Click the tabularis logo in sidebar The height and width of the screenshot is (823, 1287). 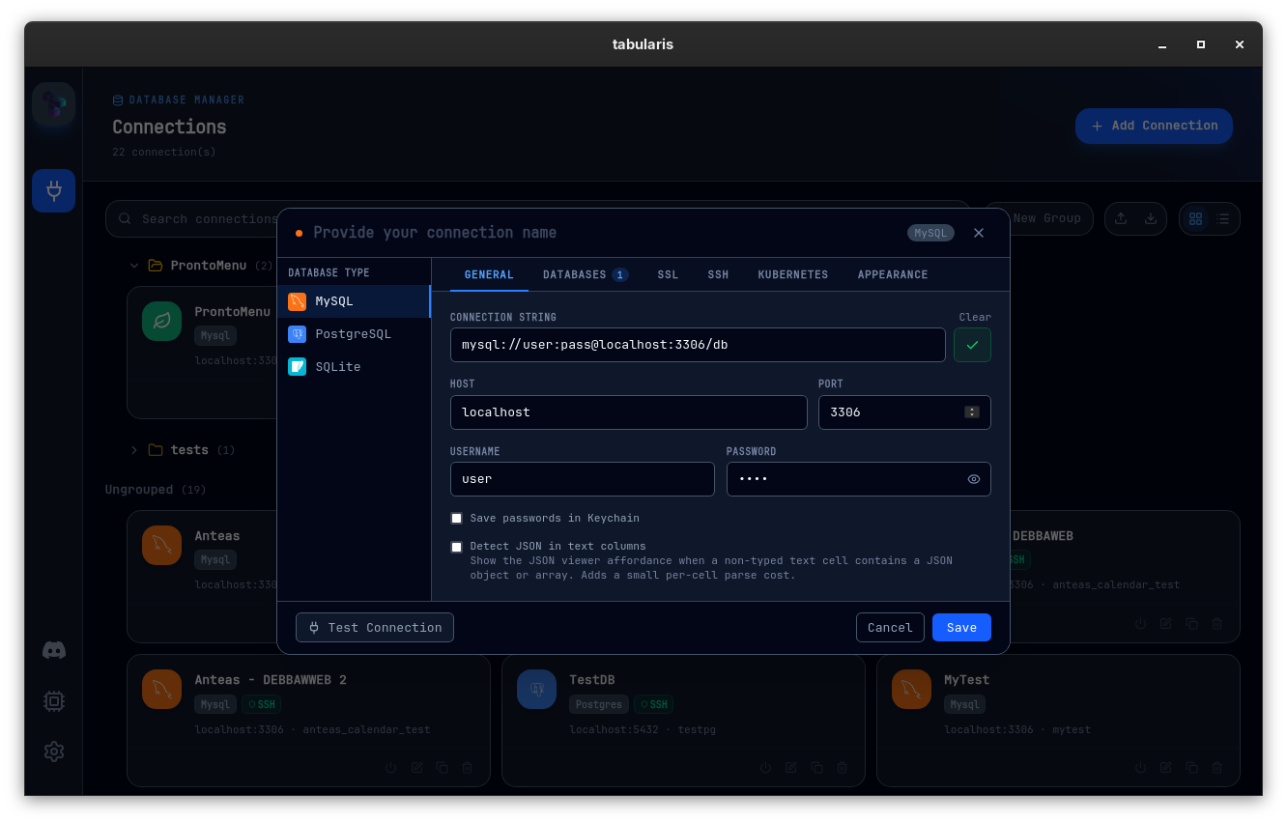53,103
